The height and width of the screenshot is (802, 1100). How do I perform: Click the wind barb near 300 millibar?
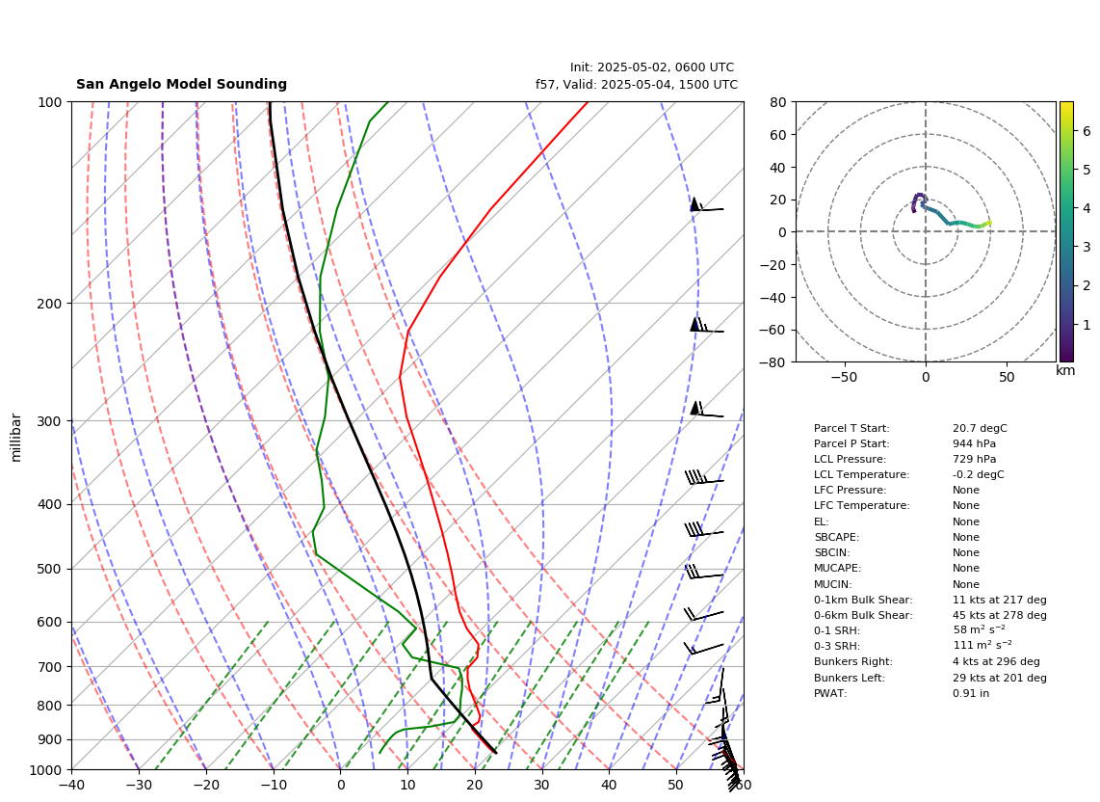pyautogui.click(x=706, y=410)
